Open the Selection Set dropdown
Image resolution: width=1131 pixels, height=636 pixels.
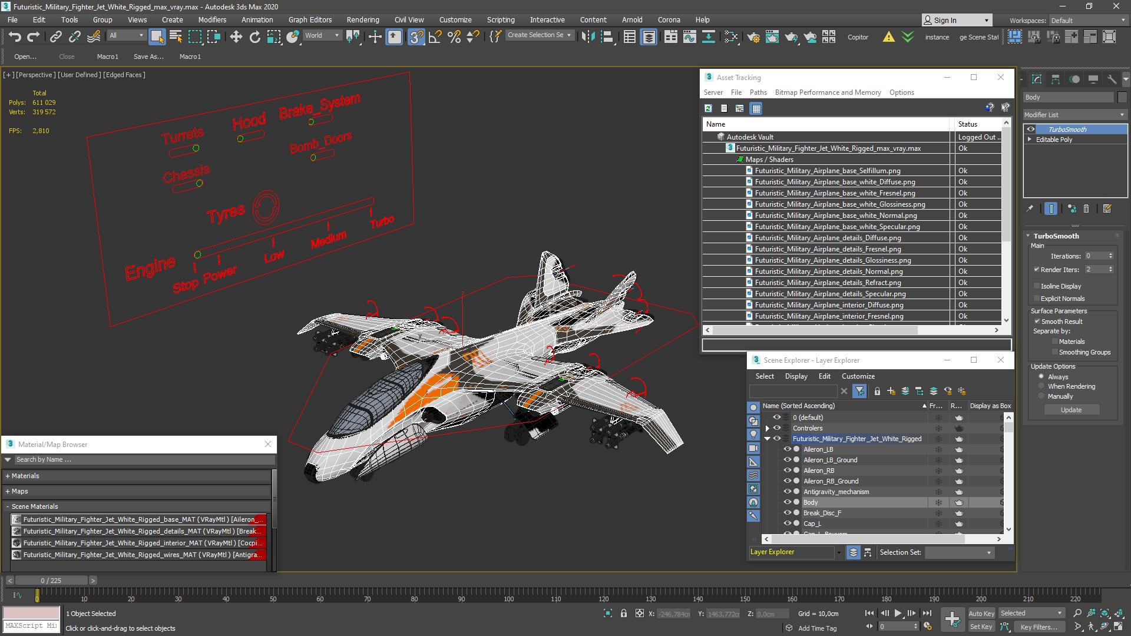959,552
